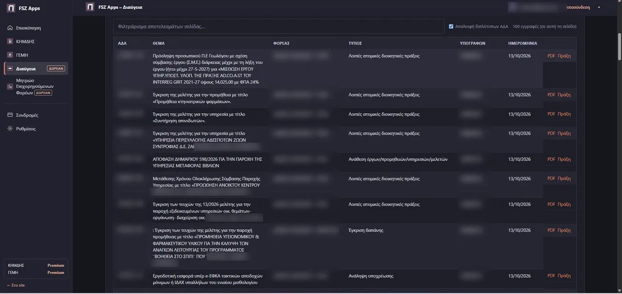Log out using the Αποσύνδεση link

(578, 7)
